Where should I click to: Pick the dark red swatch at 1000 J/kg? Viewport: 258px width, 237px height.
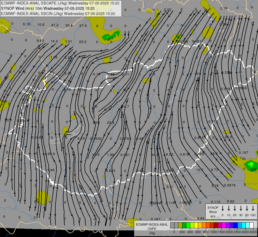tap(216, 225)
